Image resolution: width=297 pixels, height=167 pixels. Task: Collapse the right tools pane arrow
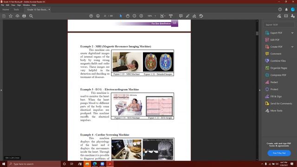point(260,90)
